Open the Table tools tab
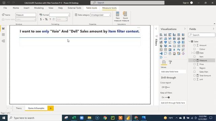Image resolution: width=216 pixels, height=121 pixels. (91, 8)
